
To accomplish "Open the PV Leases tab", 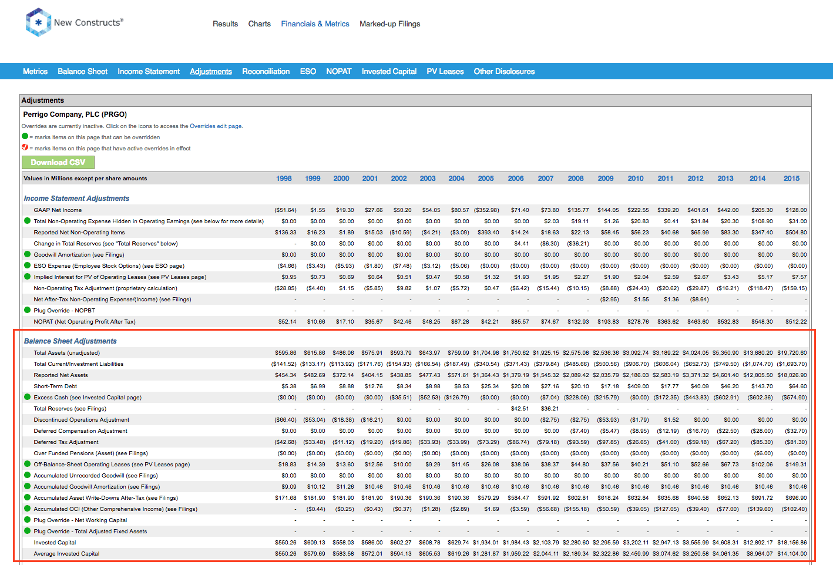I will click(x=445, y=72).
